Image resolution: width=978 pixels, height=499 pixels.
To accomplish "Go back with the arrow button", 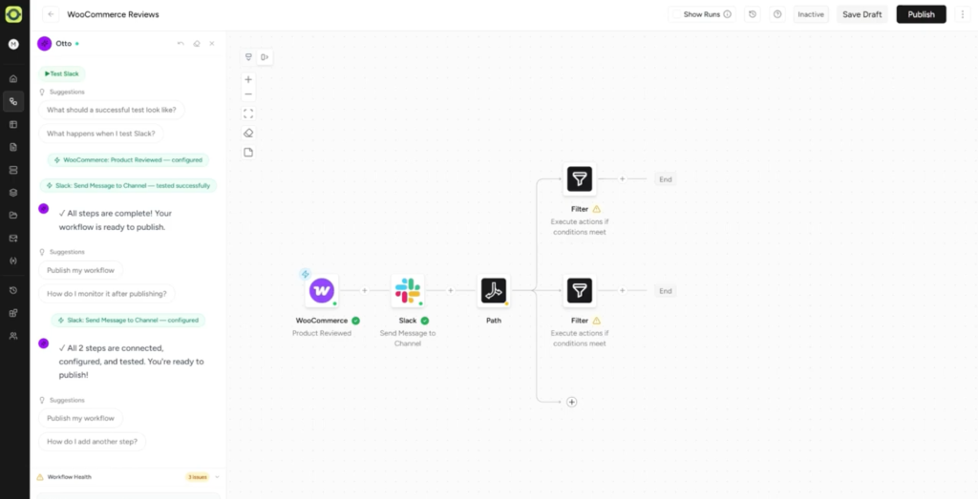I will 52,14.
